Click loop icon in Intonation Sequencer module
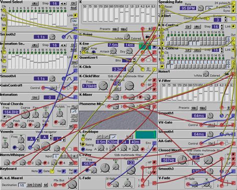The width and height of the screenshot is (237, 190). pos(34,45)
